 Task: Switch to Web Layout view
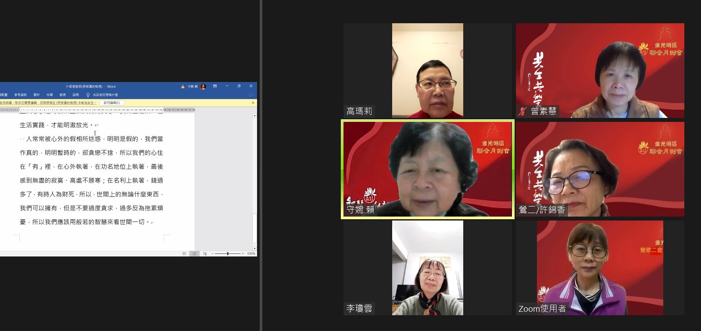pos(204,253)
